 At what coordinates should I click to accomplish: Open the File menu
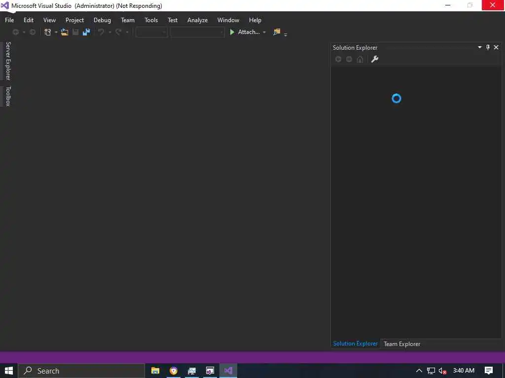click(x=9, y=20)
